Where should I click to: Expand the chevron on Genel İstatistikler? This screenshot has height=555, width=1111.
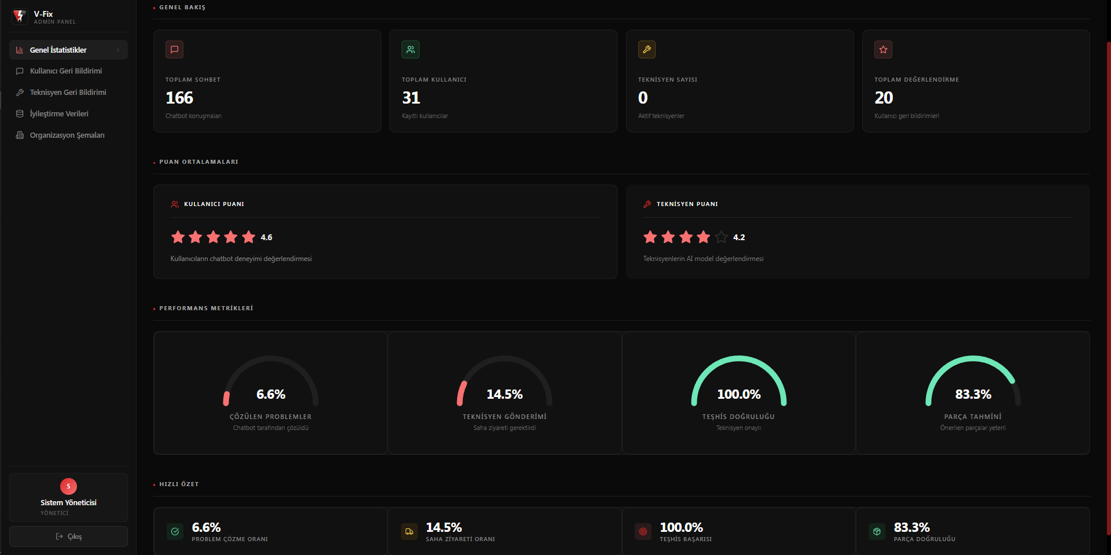tap(118, 50)
